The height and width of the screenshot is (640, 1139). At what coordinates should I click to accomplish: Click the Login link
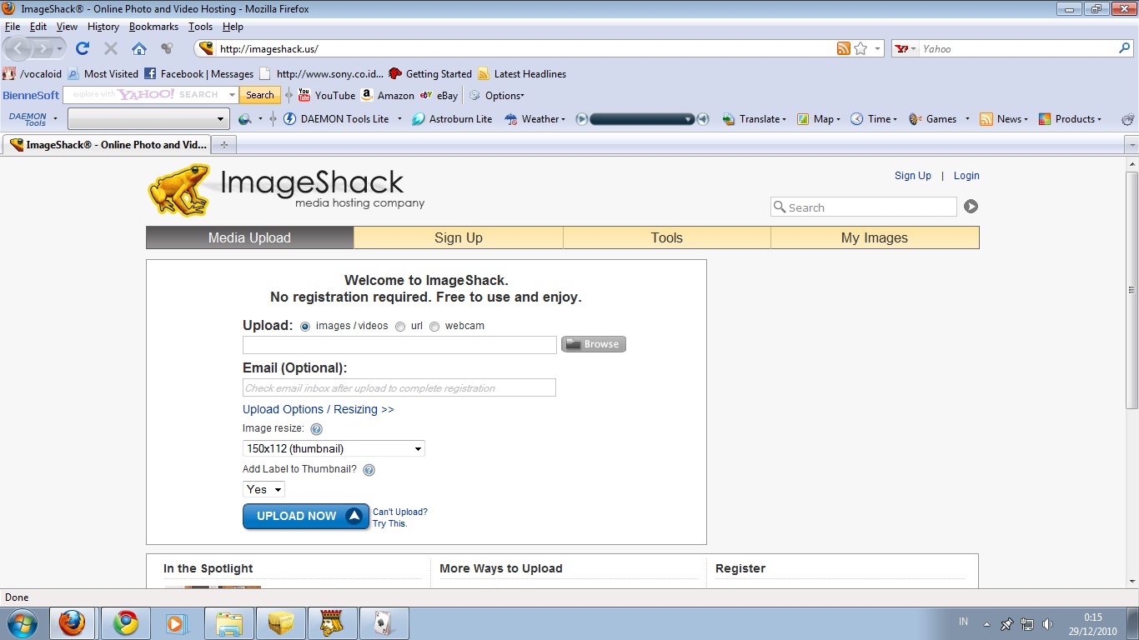[x=966, y=176]
